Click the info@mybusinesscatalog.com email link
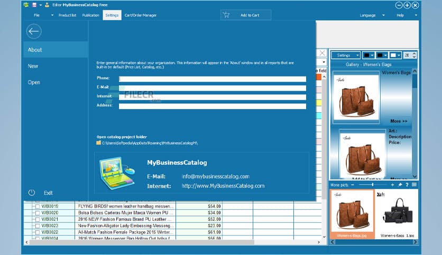Viewport: 442px width, 255px height. pyautogui.click(x=215, y=176)
